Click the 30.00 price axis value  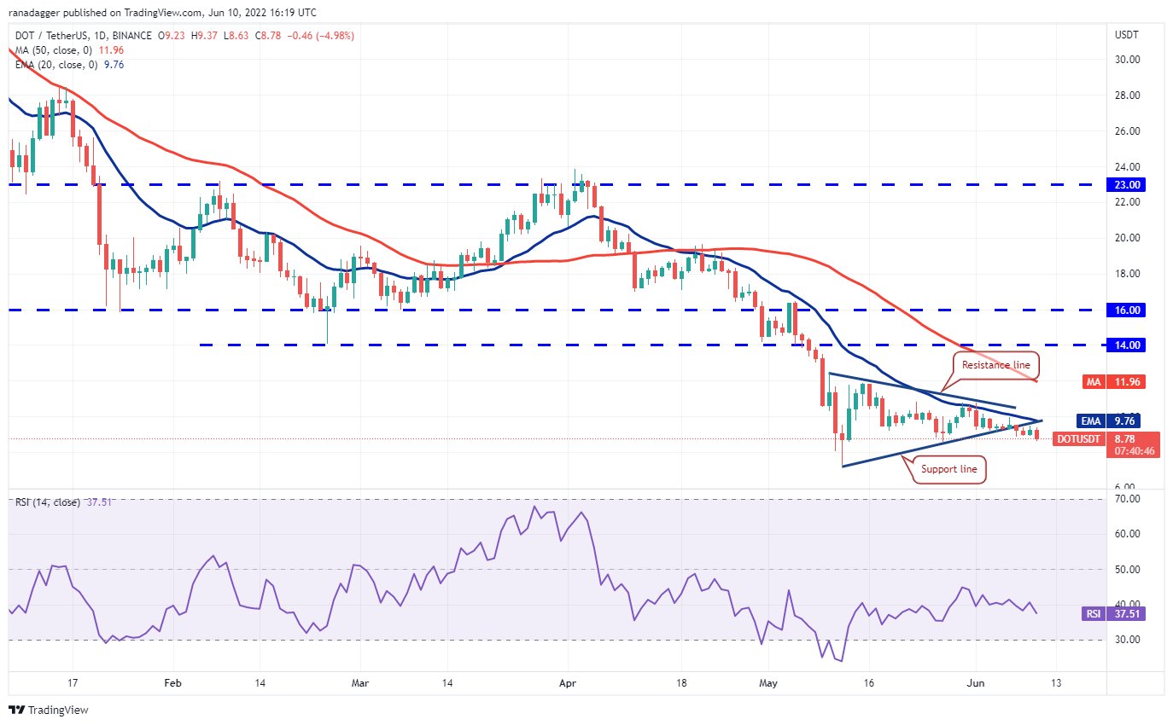pos(1126,59)
